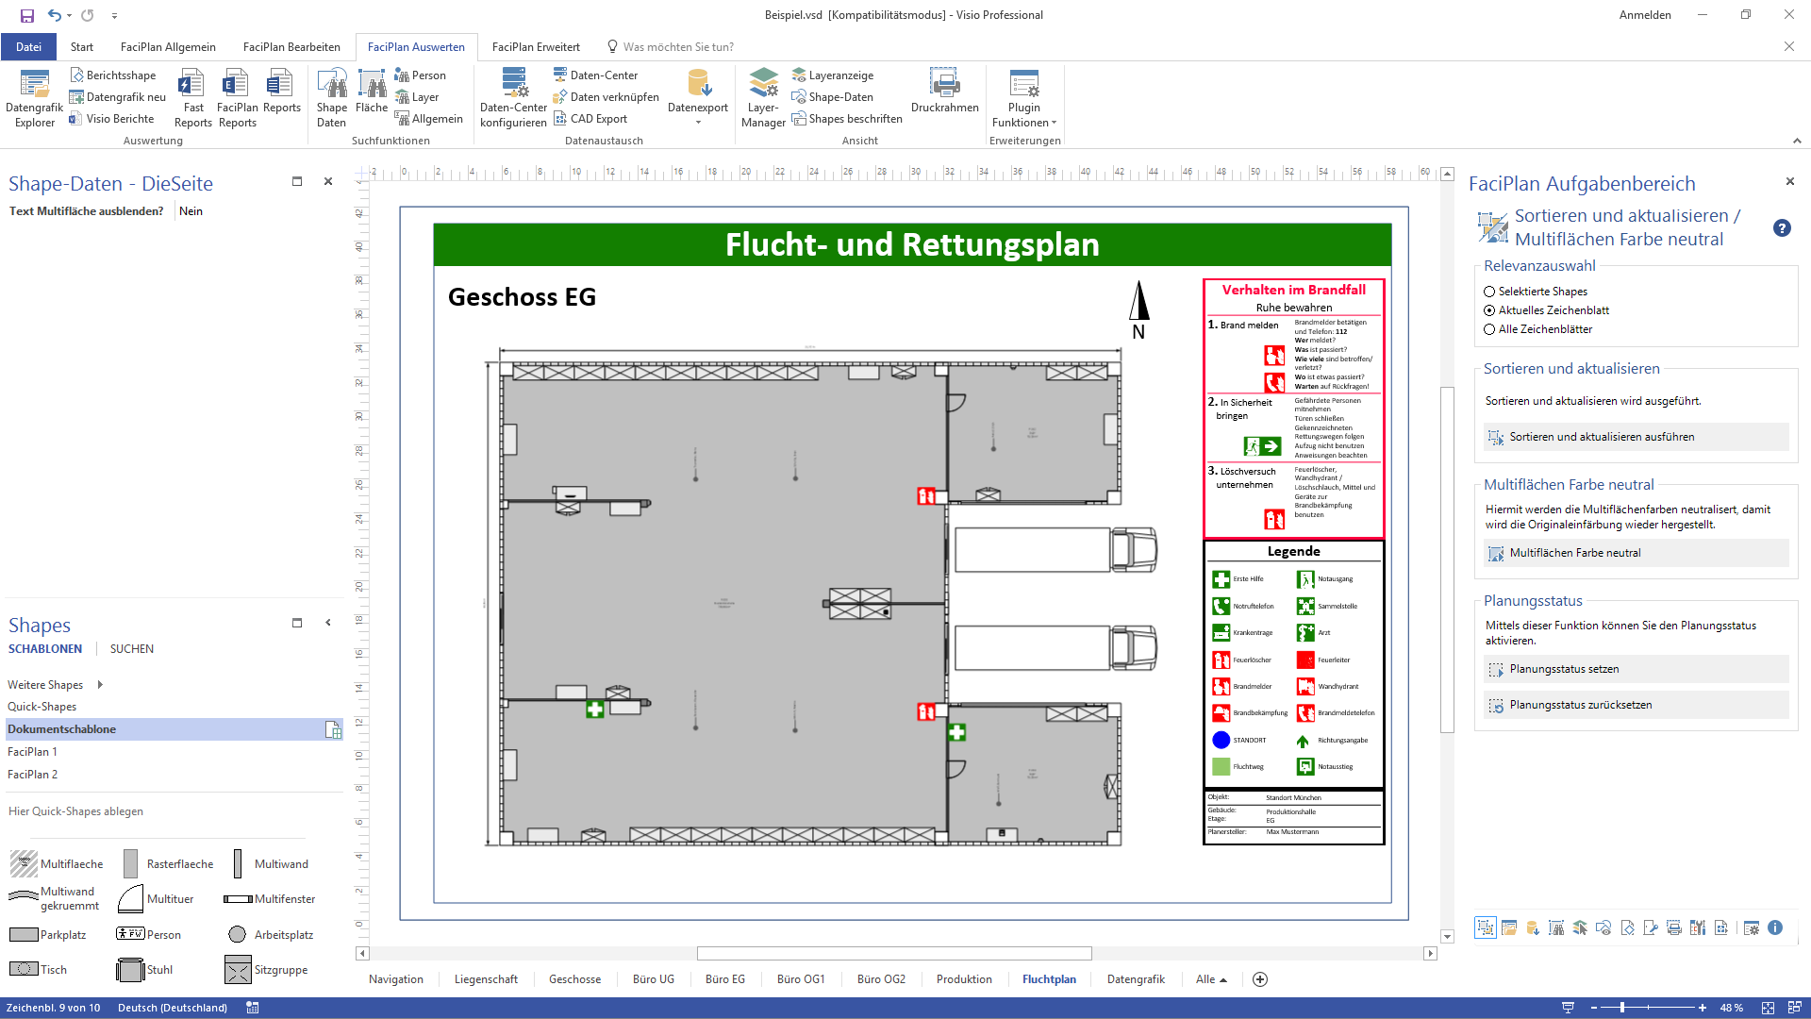Open the Fläche search function

tap(372, 92)
